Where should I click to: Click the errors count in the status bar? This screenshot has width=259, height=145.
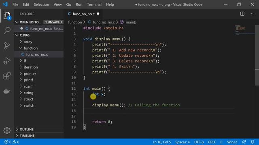coord(8,142)
